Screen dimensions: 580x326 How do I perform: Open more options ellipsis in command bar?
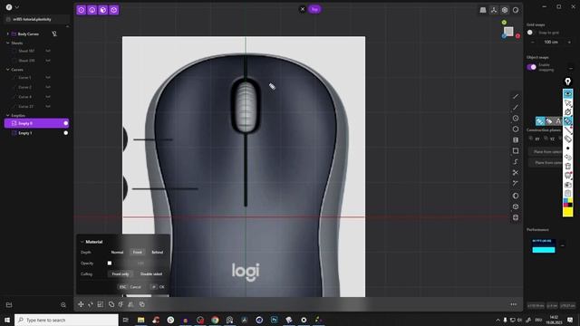(x=514, y=304)
